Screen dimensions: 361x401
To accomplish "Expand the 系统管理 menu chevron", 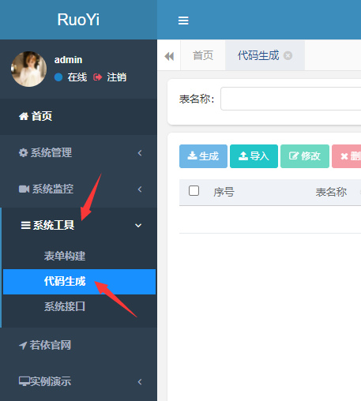I will 140,153.
